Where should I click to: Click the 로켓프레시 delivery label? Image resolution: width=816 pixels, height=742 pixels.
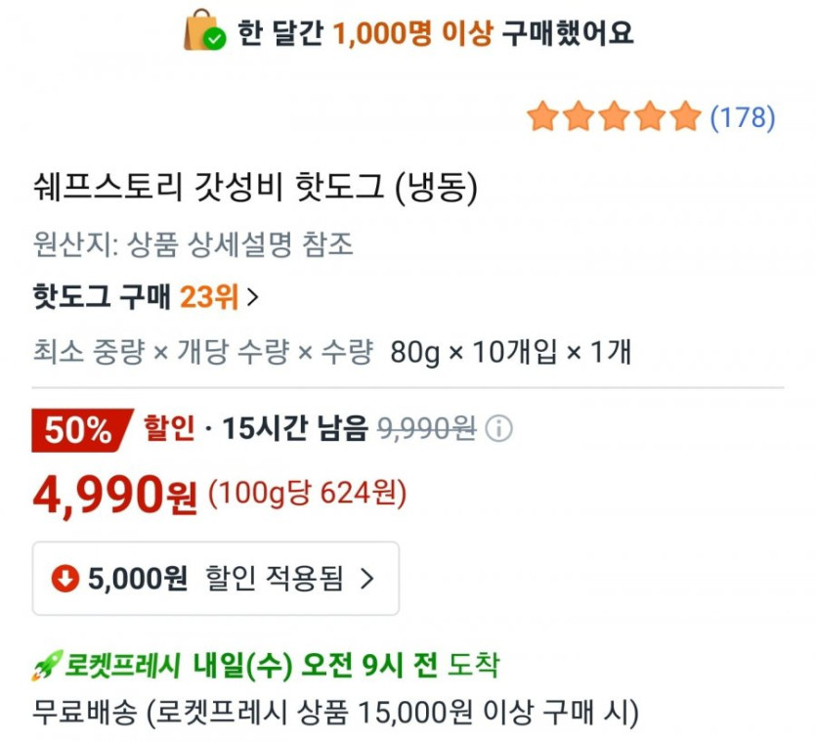[125, 667]
